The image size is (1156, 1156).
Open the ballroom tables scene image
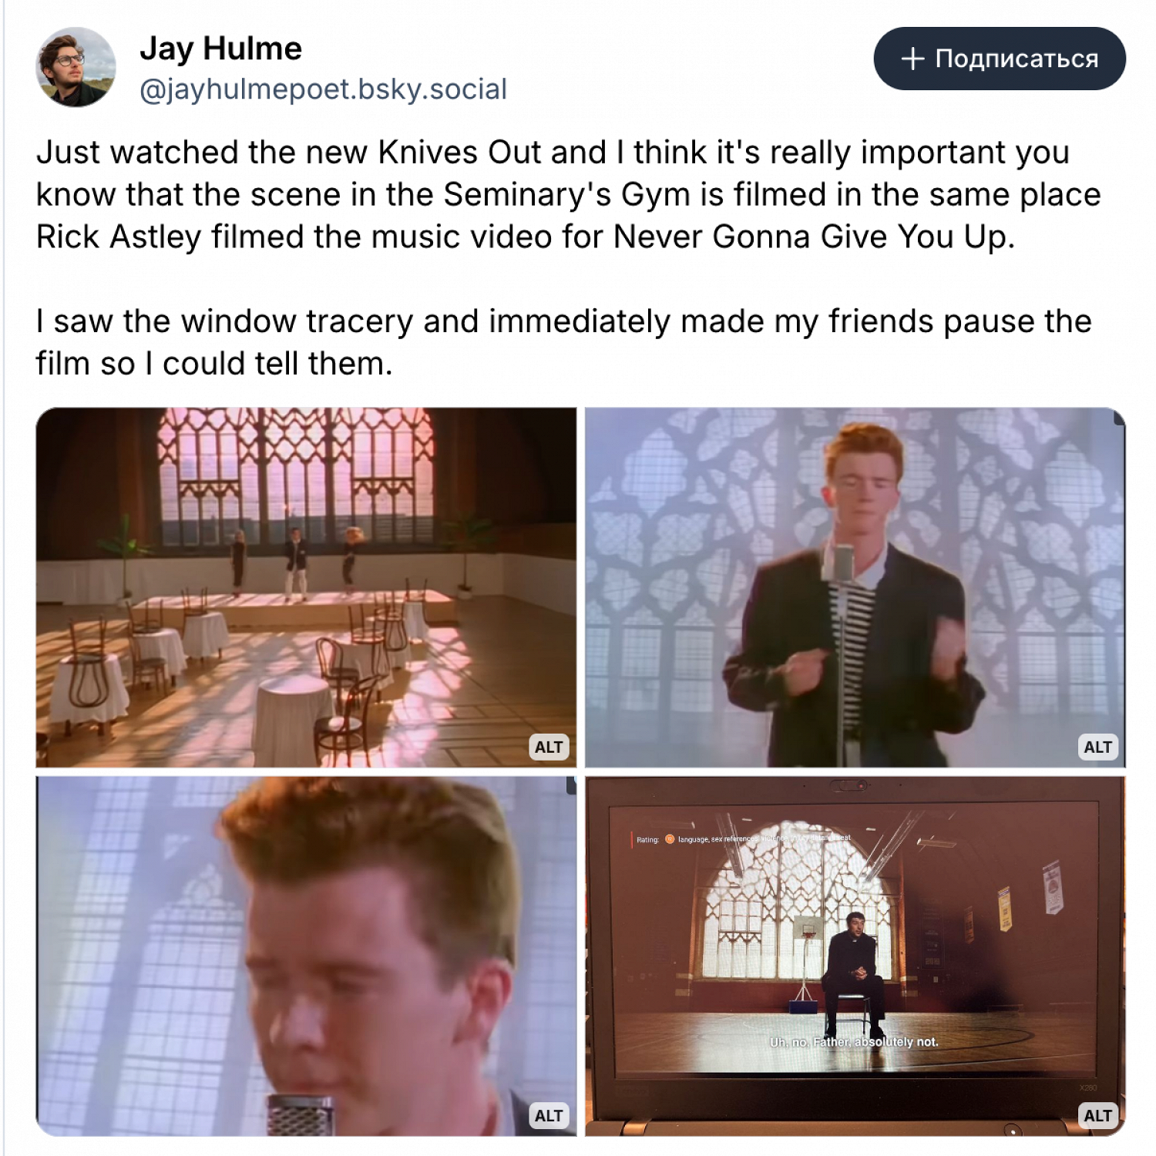[306, 587]
